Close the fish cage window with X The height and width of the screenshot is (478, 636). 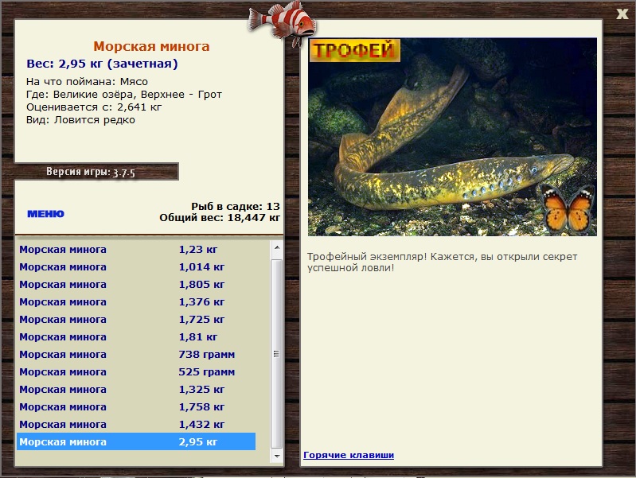click(x=622, y=14)
